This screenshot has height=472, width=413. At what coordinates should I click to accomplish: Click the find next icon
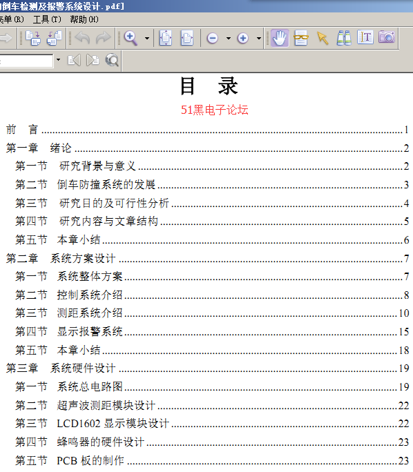point(93,60)
